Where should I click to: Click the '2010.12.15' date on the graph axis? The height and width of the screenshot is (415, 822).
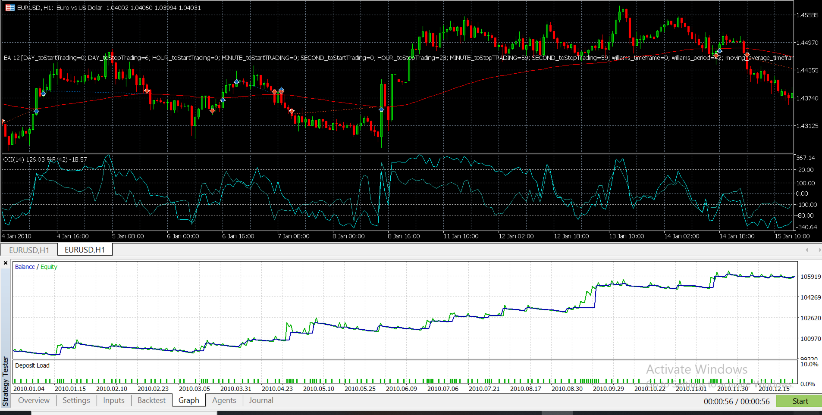(x=774, y=389)
